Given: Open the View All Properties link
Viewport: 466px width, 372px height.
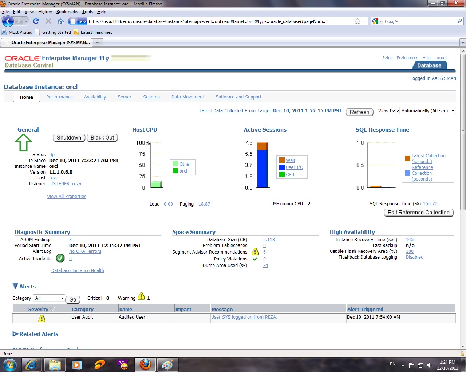Looking at the screenshot, I should 67,197.
